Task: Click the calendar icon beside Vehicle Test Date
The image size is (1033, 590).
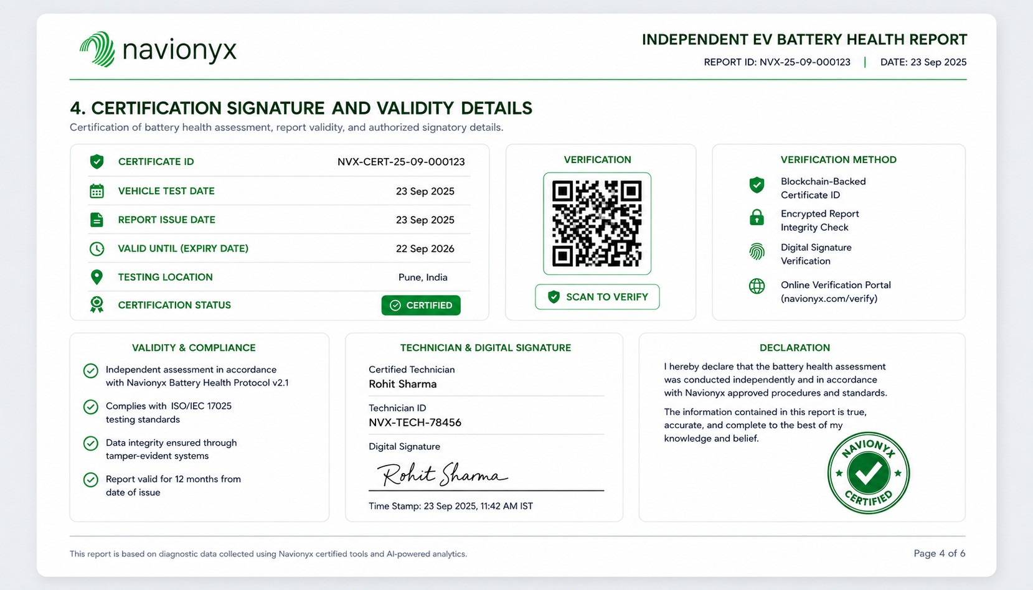Action: pos(97,191)
